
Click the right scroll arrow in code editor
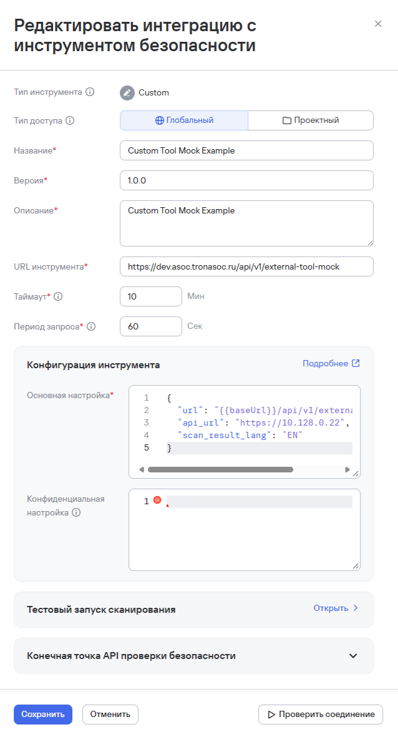pos(347,469)
